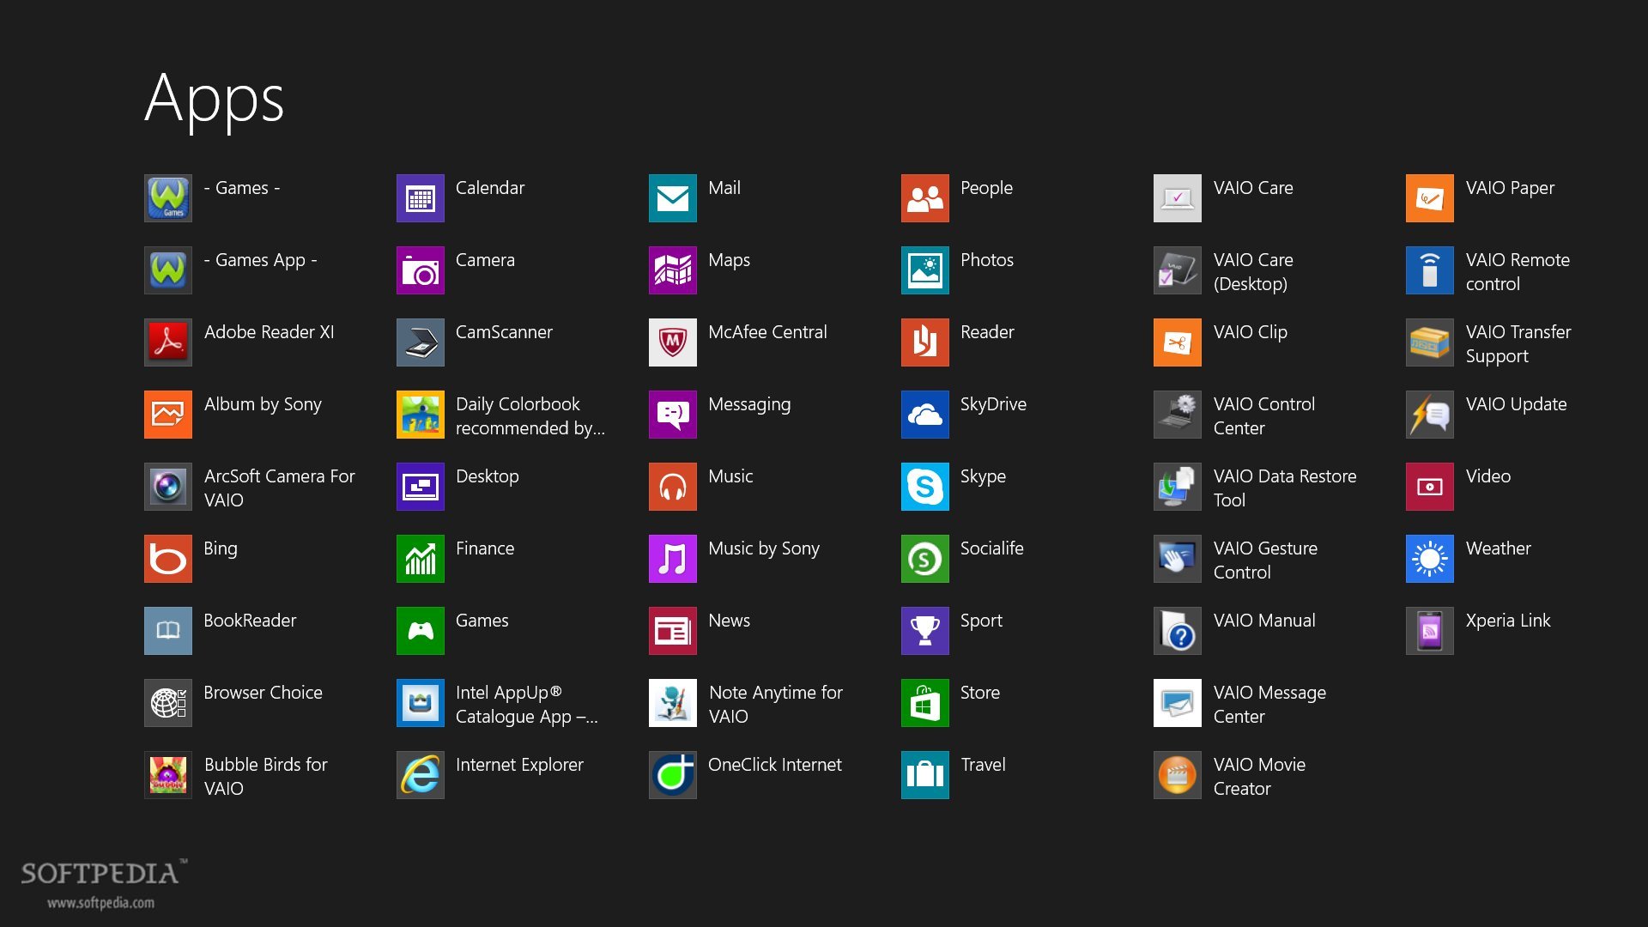Open the Sport trophy icon

pyautogui.click(x=925, y=631)
